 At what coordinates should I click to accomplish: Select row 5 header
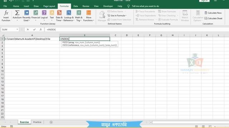pos(2,53)
